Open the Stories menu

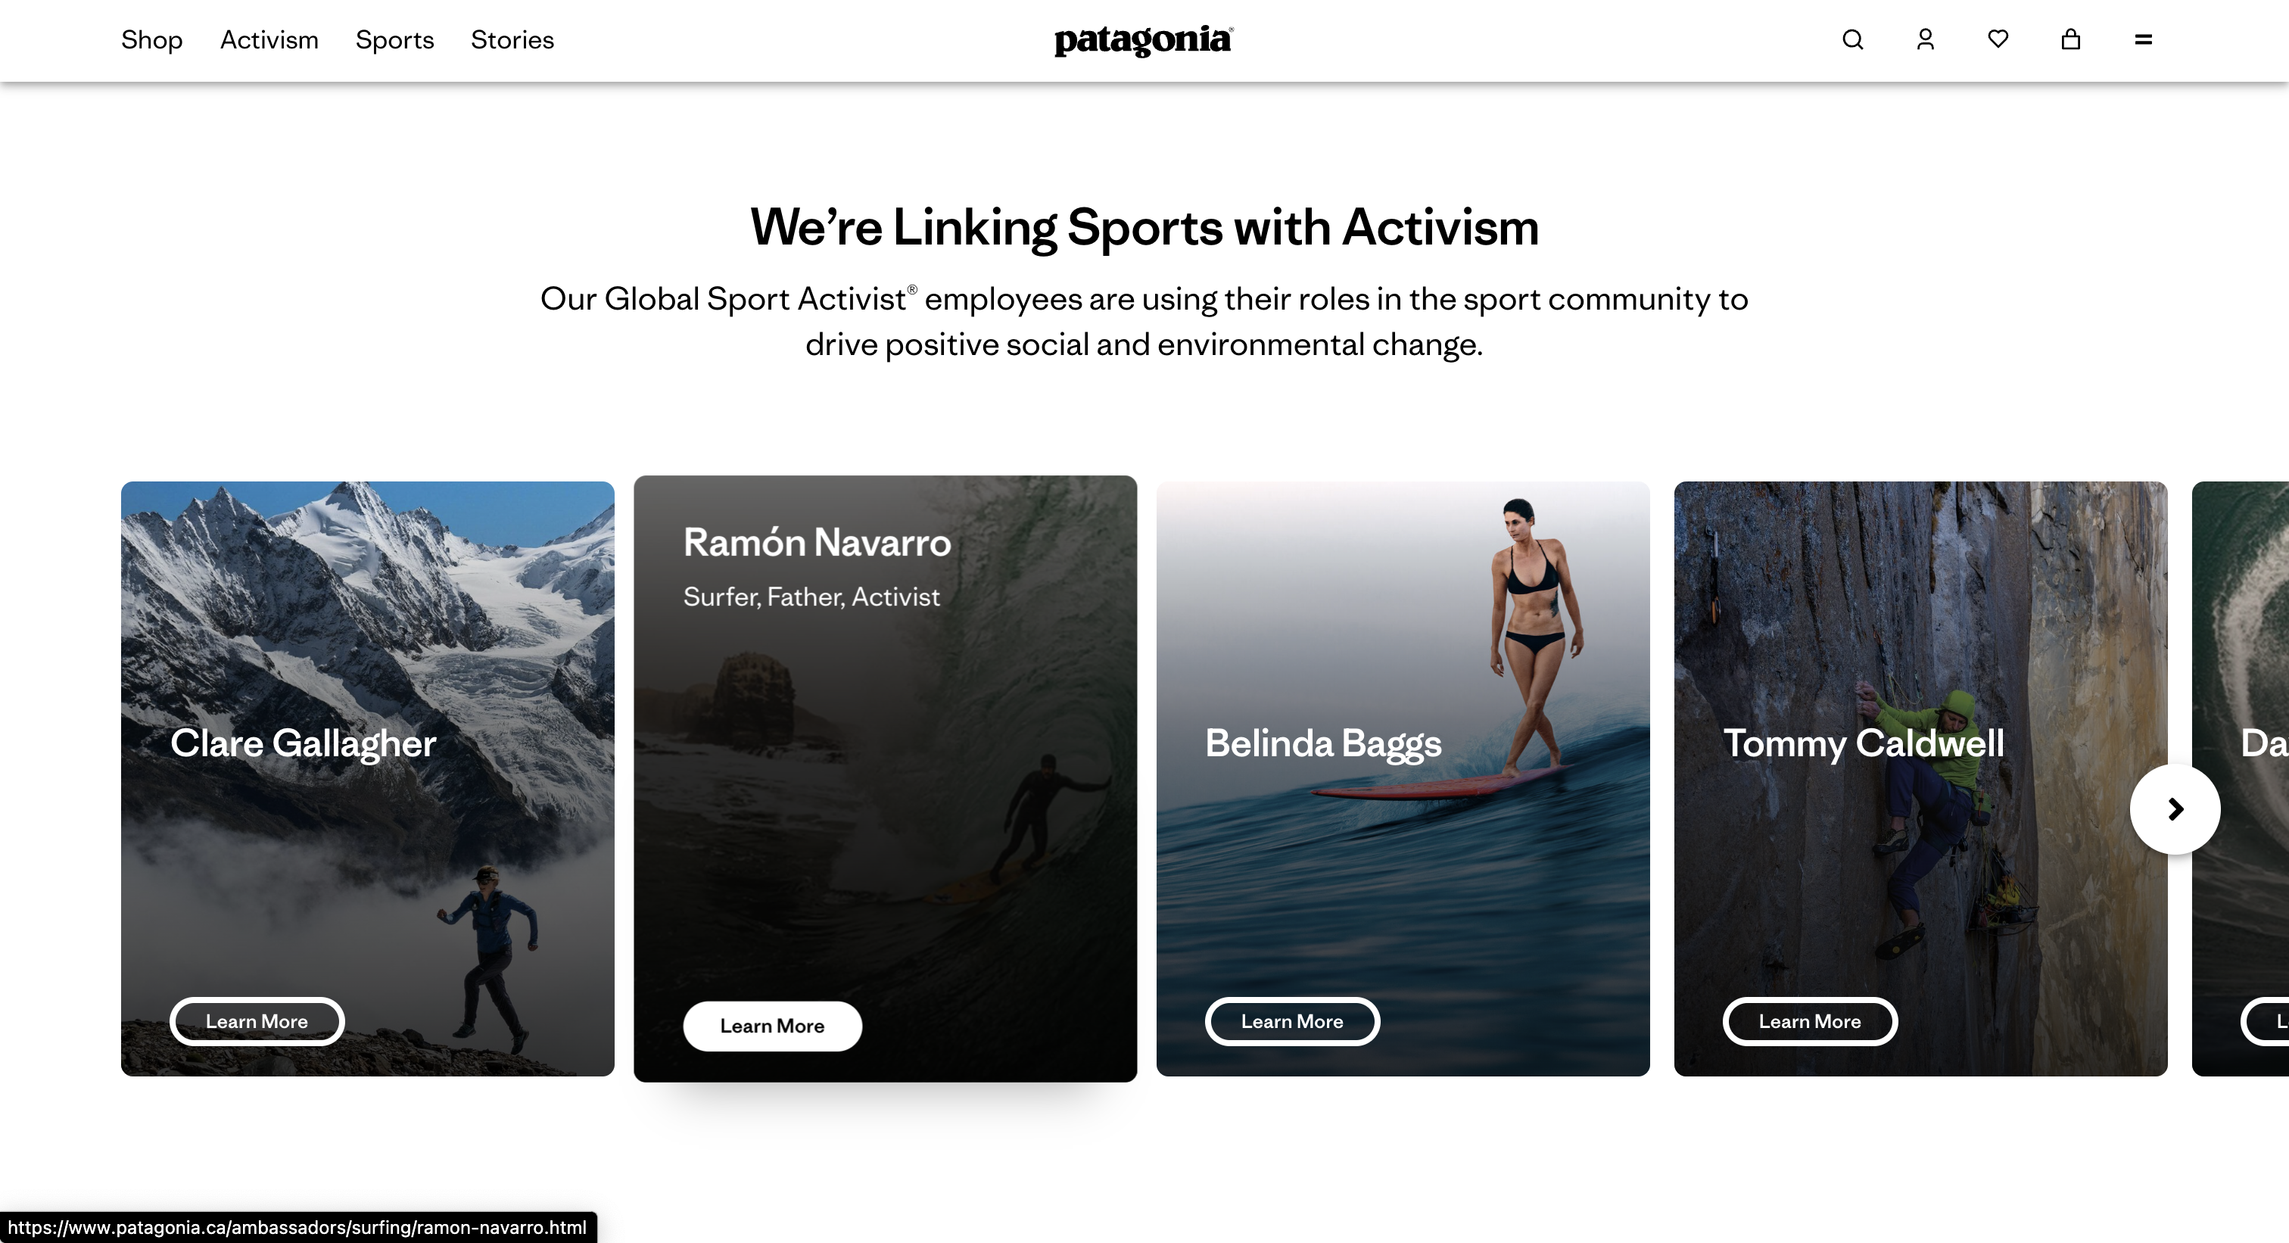512,40
